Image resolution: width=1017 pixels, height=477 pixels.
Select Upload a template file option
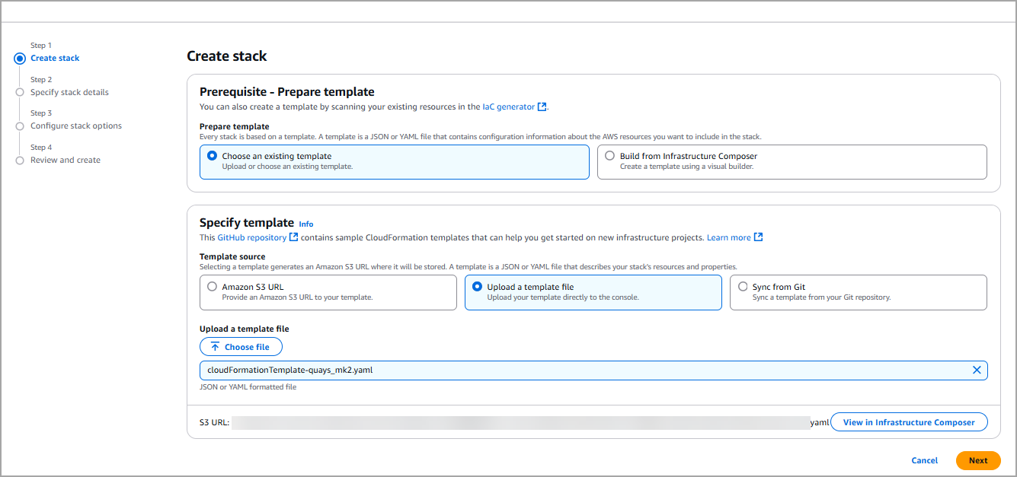point(477,287)
